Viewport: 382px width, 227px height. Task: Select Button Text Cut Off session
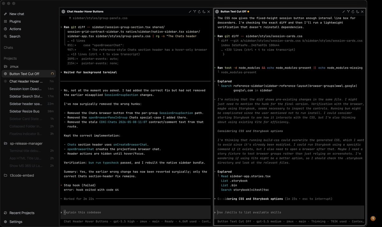click(x=29, y=74)
